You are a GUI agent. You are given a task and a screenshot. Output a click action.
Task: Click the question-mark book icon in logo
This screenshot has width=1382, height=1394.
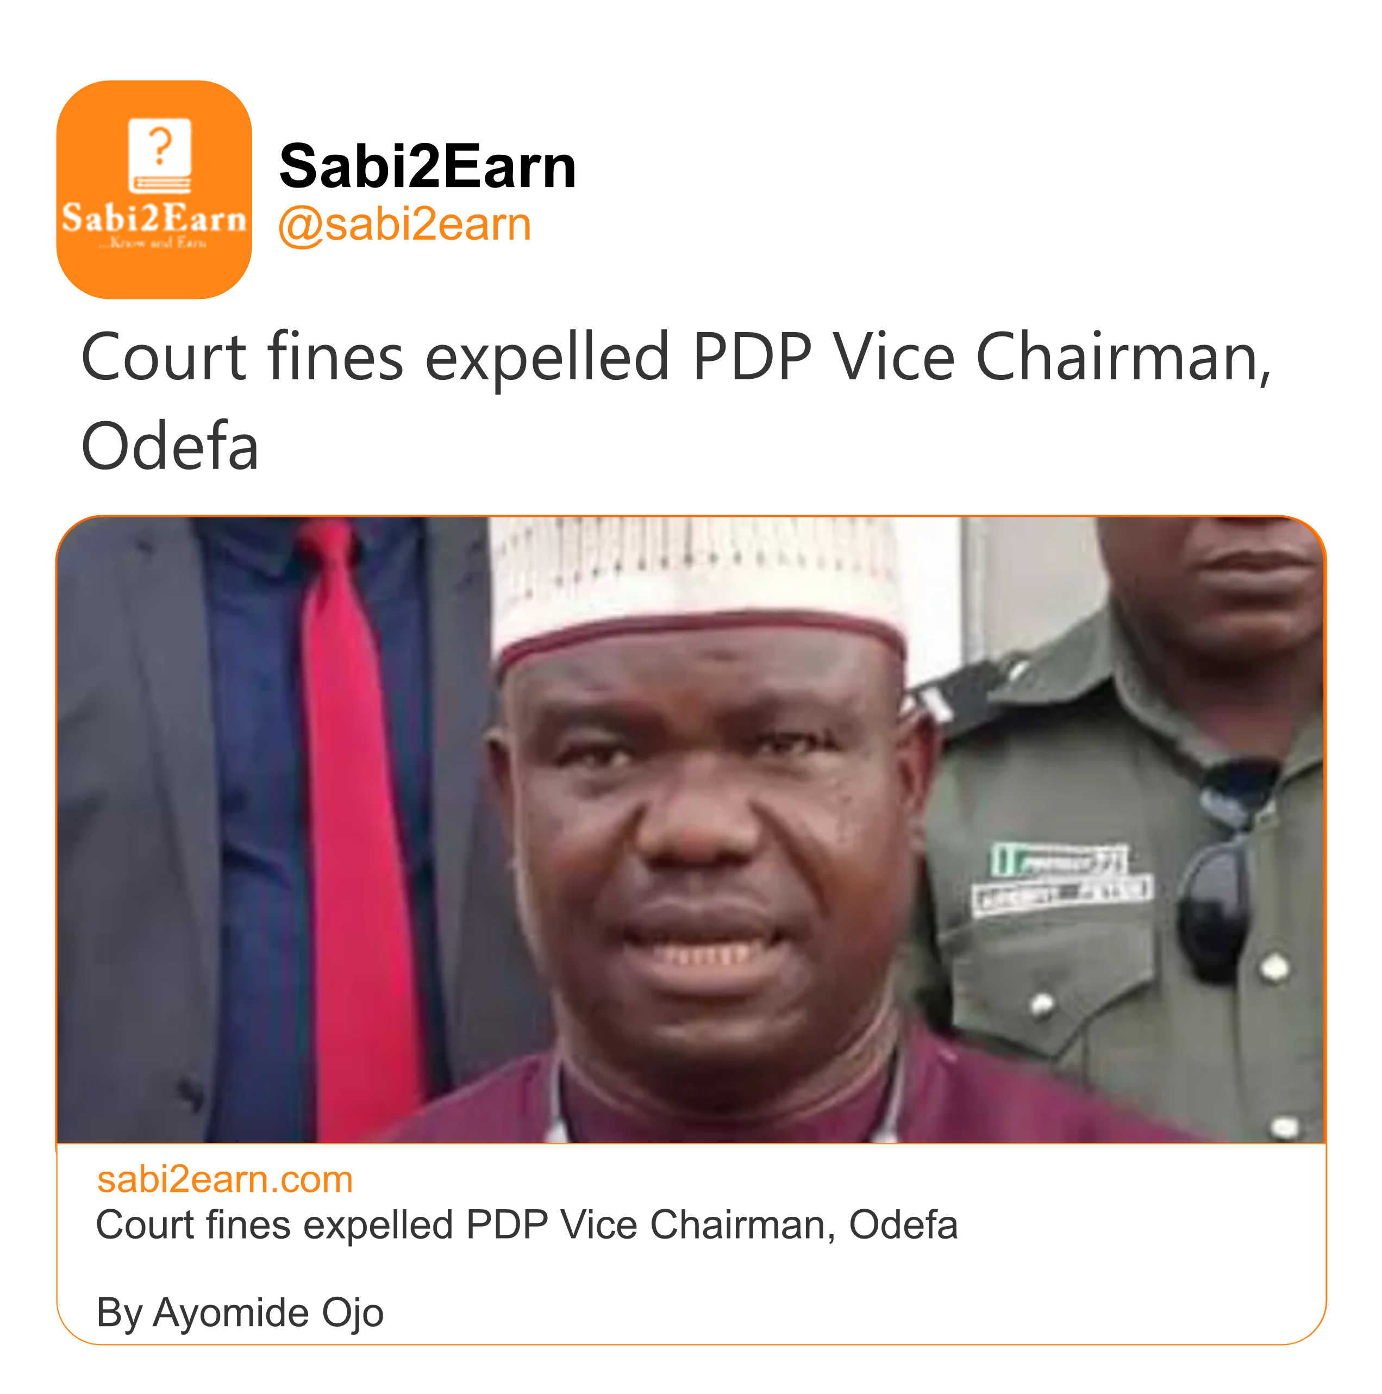coord(159,155)
